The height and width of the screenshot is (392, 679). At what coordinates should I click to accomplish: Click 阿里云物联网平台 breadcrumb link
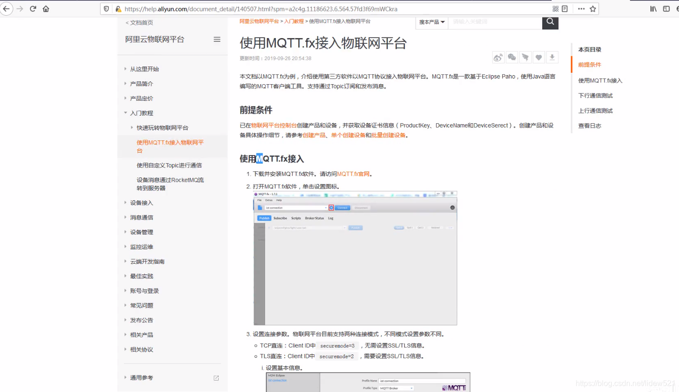pyautogui.click(x=259, y=21)
